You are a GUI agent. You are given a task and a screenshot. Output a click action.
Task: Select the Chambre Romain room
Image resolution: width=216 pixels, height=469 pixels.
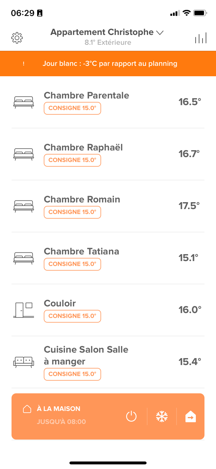pyautogui.click(x=108, y=206)
